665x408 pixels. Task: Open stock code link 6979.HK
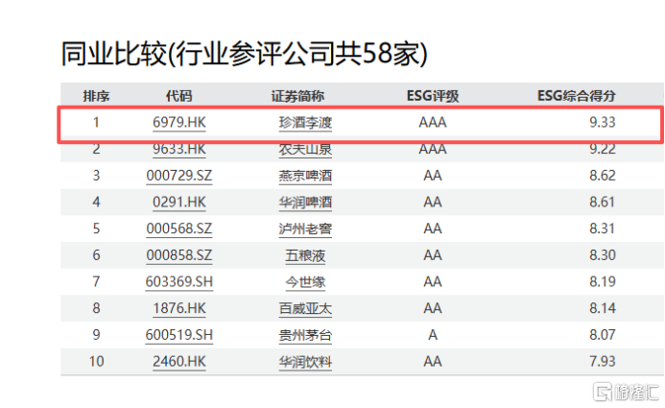(x=179, y=122)
